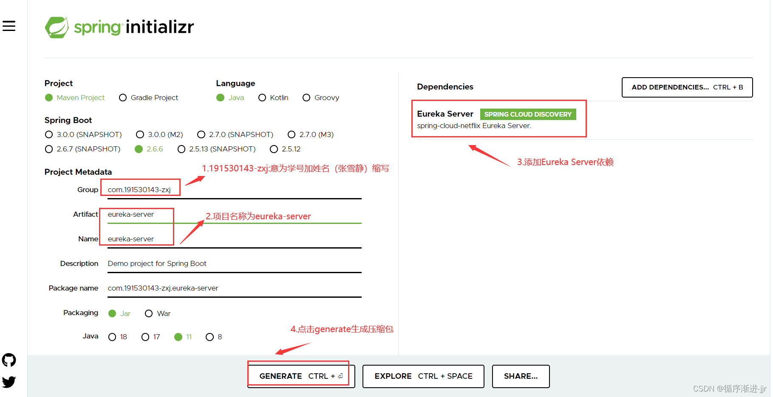Choose Kotlin as language

262,98
